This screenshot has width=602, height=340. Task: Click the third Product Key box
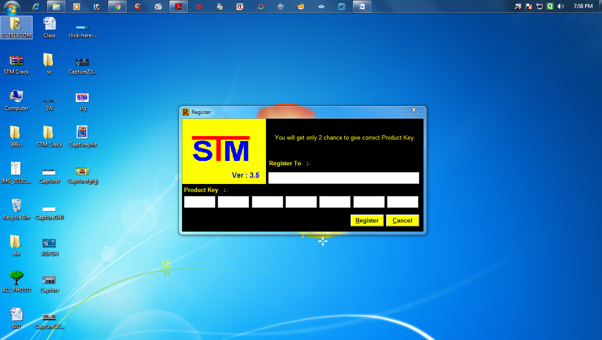[x=267, y=202]
